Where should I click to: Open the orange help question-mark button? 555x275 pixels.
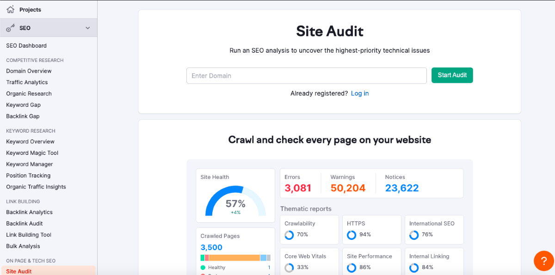tap(544, 261)
